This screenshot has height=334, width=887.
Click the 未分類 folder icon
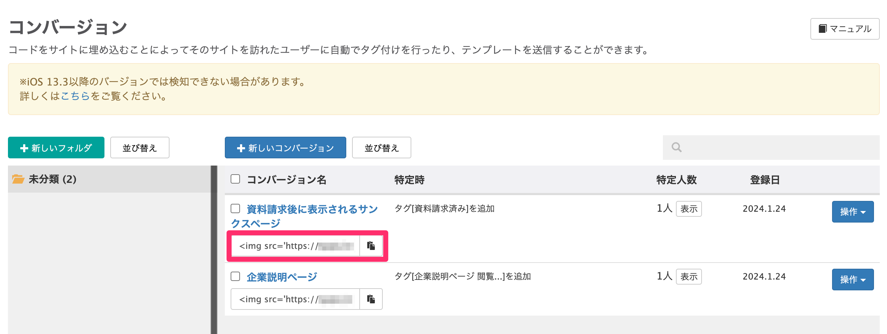[x=18, y=179]
